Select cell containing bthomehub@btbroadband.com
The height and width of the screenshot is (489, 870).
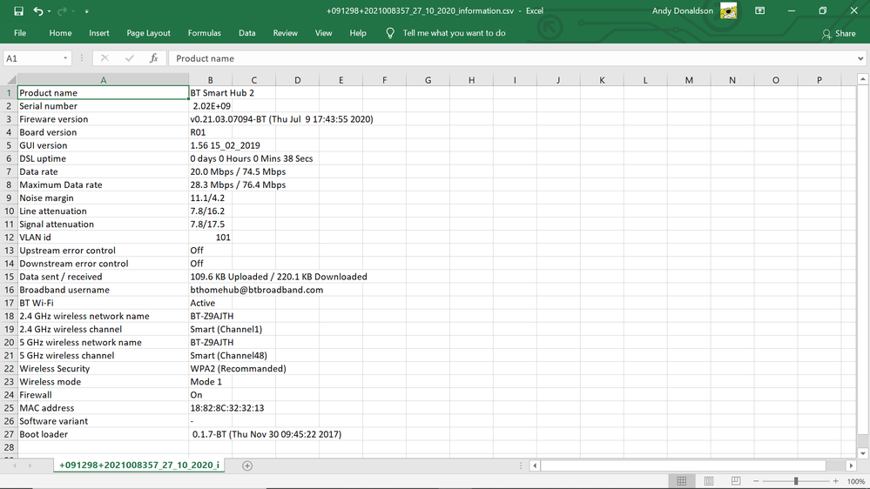click(x=257, y=290)
